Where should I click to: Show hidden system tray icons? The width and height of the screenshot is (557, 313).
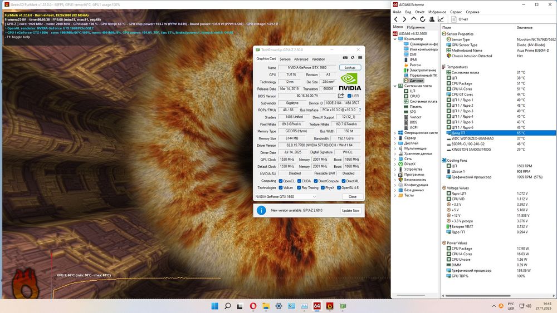pyautogui.click(x=494, y=306)
